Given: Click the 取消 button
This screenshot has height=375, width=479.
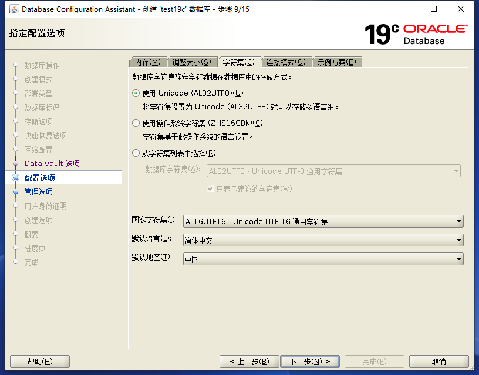Looking at the screenshot, I should 438,362.
